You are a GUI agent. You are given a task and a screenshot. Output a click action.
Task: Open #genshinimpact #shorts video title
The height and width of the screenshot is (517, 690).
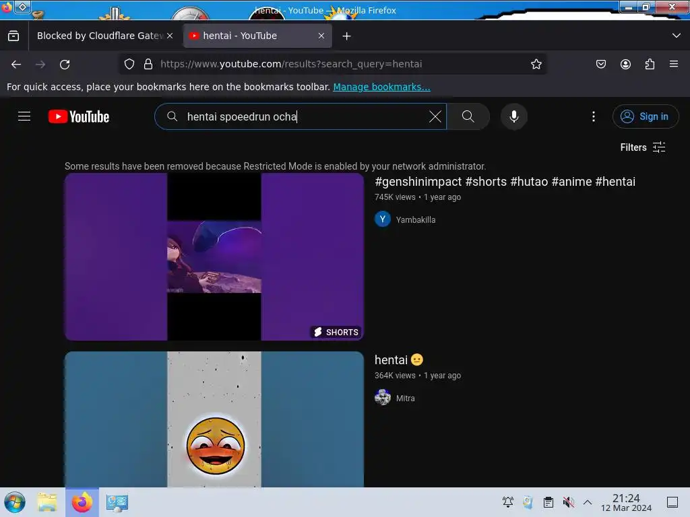coord(505,182)
